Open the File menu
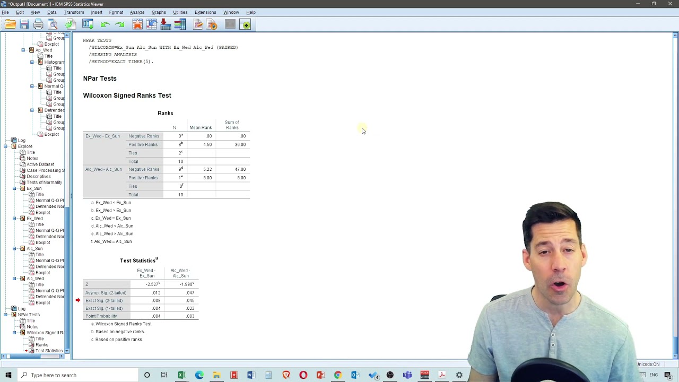This screenshot has width=679, height=382. 5,12
